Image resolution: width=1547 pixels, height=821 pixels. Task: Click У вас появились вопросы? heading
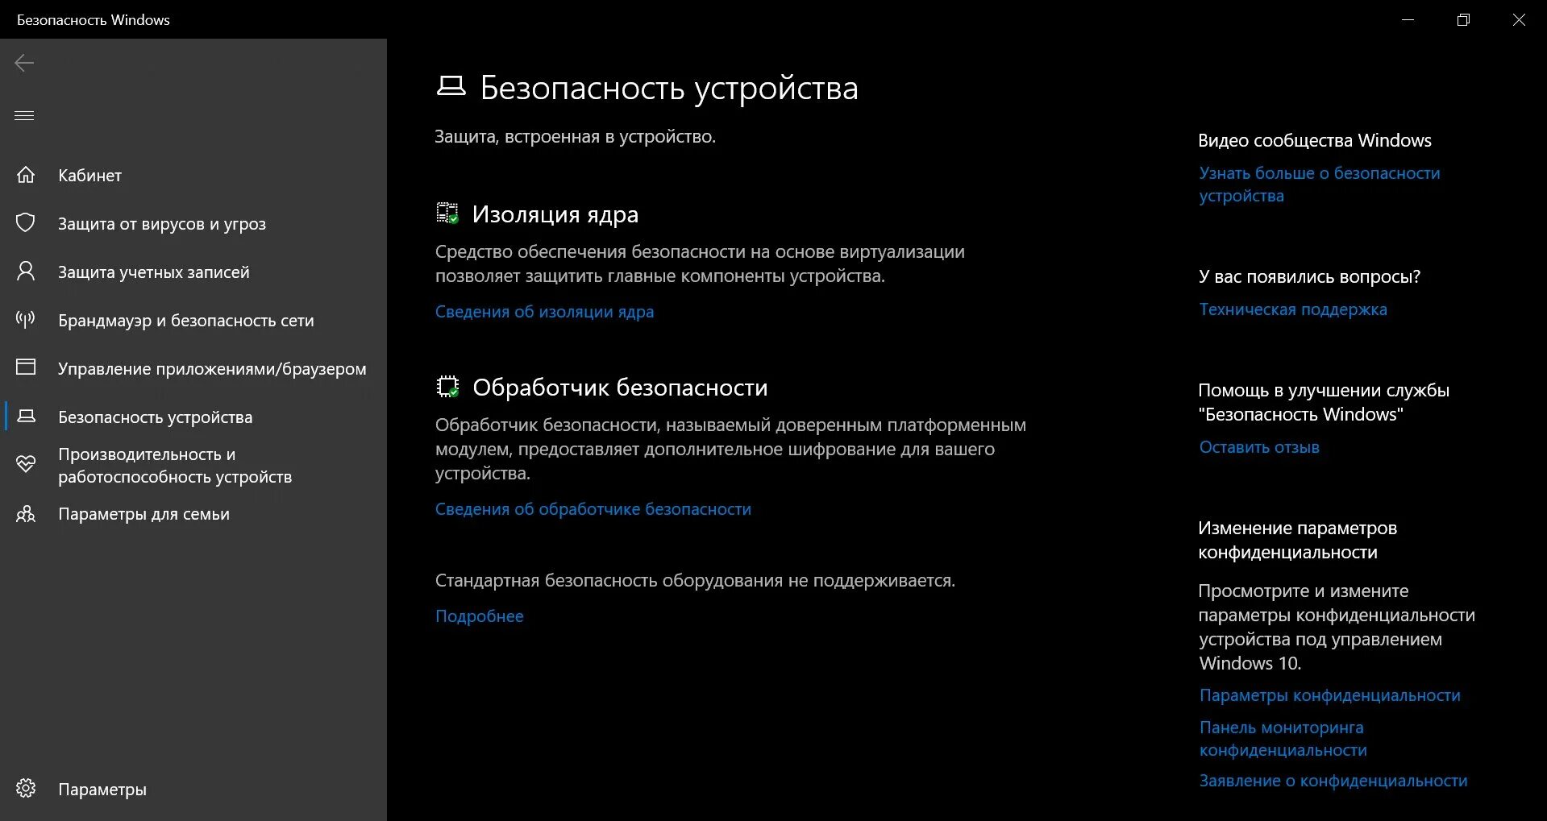pos(1309,276)
